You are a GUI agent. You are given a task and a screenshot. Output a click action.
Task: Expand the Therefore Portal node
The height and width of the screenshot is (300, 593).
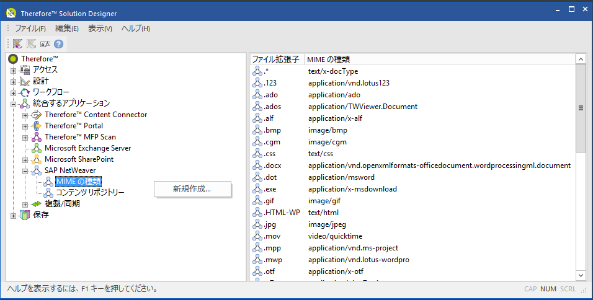(x=25, y=126)
